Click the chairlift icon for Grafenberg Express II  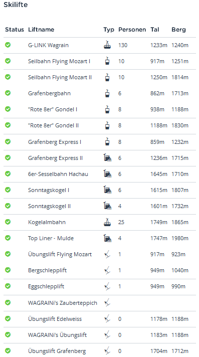coord(107,157)
